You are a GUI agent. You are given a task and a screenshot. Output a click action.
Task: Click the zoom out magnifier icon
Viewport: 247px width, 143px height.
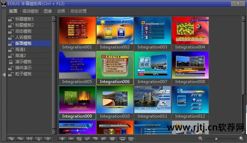(x=201, y=138)
